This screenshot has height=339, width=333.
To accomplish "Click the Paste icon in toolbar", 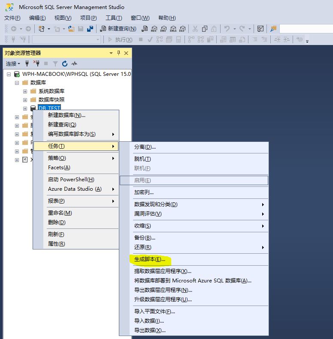I will tap(214, 29).
